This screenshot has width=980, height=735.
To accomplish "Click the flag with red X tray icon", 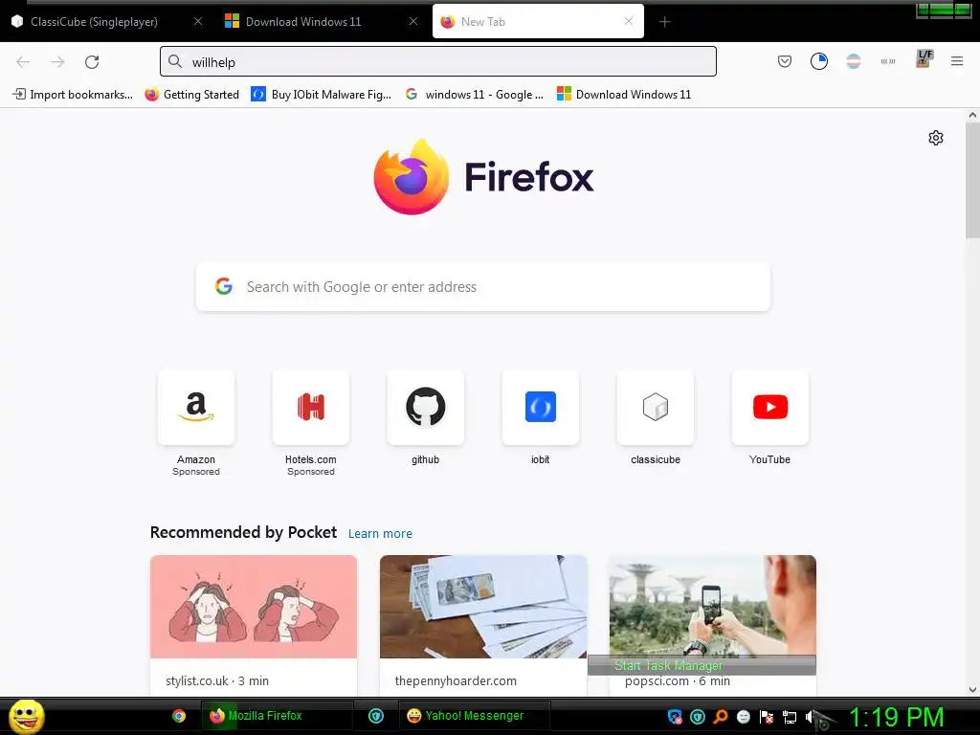I will pos(767,717).
